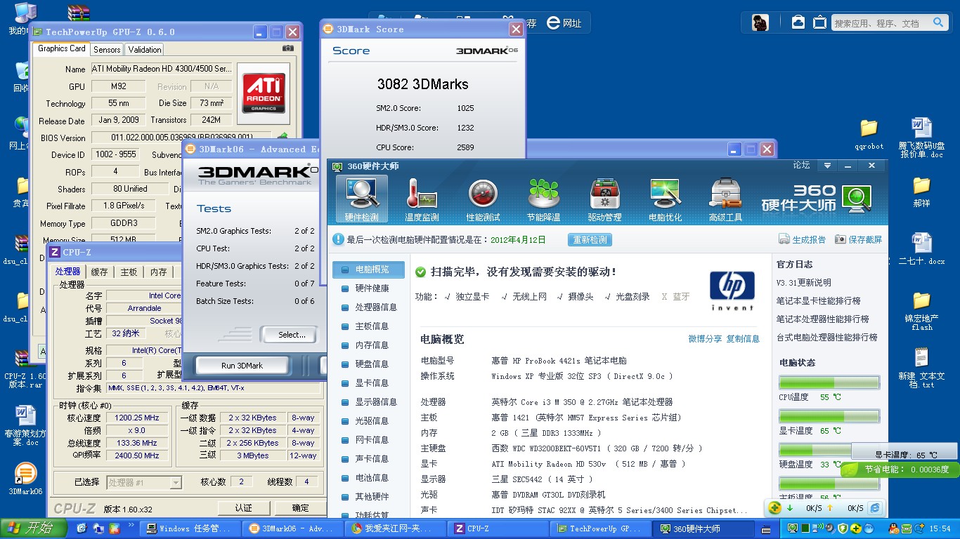Open 二七十.docx desktop file
Image resolution: width=960 pixels, height=539 pixels.
click(921, 249)
